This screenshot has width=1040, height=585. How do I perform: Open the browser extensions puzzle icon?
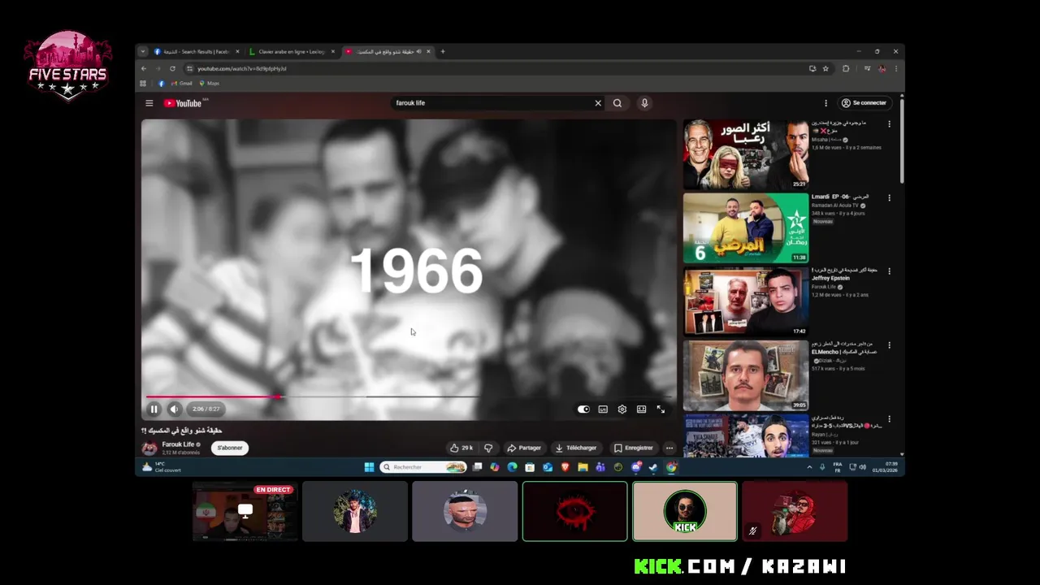pyautogui.click(x=846, y=68)
